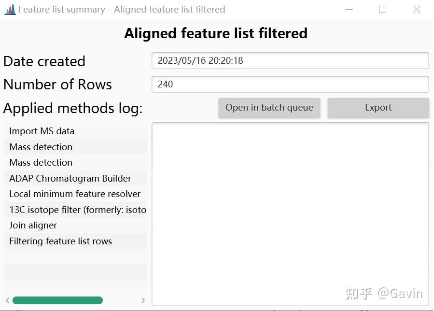Viewport: 434px width, 311px height.
Task: Click the horizontal scrollbar left arrow
Action: coord(7,300)
